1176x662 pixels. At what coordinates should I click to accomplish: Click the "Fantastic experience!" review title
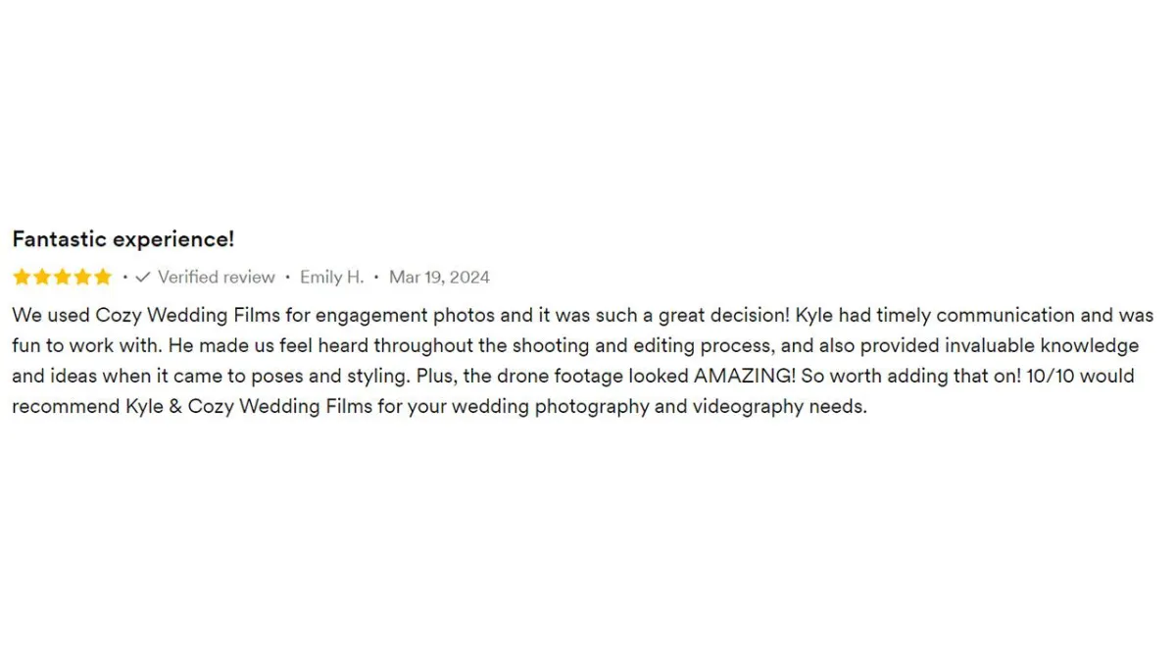[123, 239]
